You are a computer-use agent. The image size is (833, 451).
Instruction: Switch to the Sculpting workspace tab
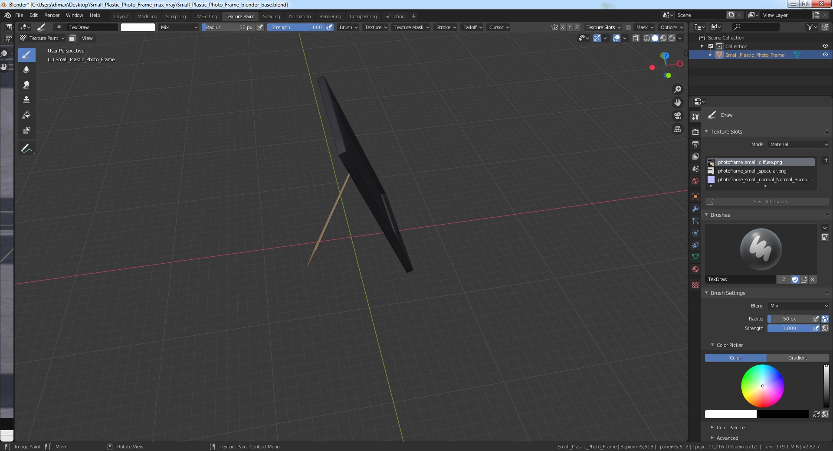pyautogui.click(x=175, y=16)
